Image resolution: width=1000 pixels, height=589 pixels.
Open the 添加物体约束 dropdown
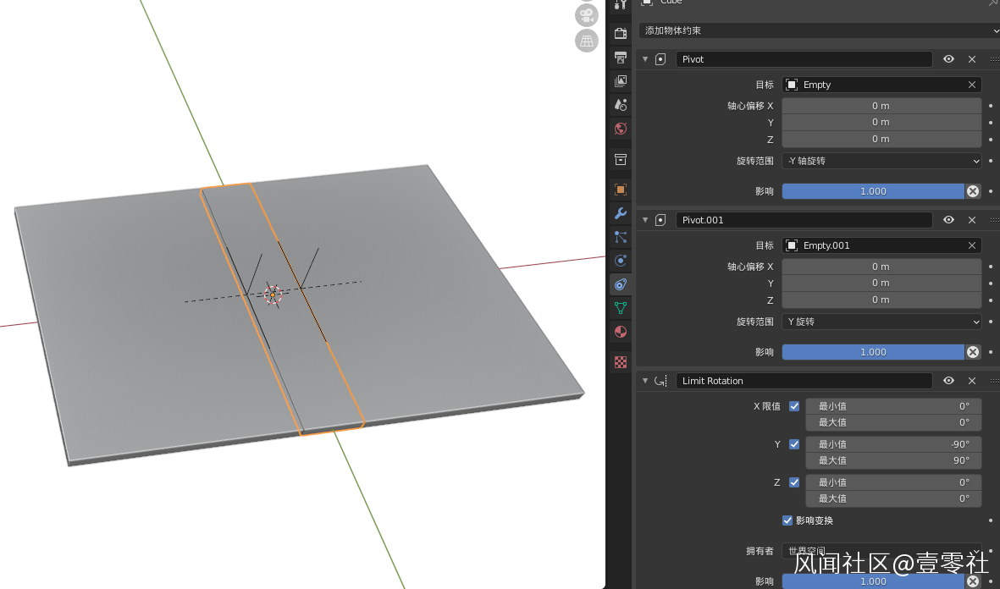(819, 30)
